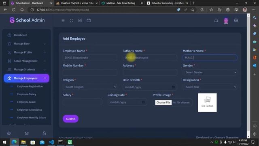Click the Edge sidebar add plus icon
The image size is (259, 146).
coord(255,74)
